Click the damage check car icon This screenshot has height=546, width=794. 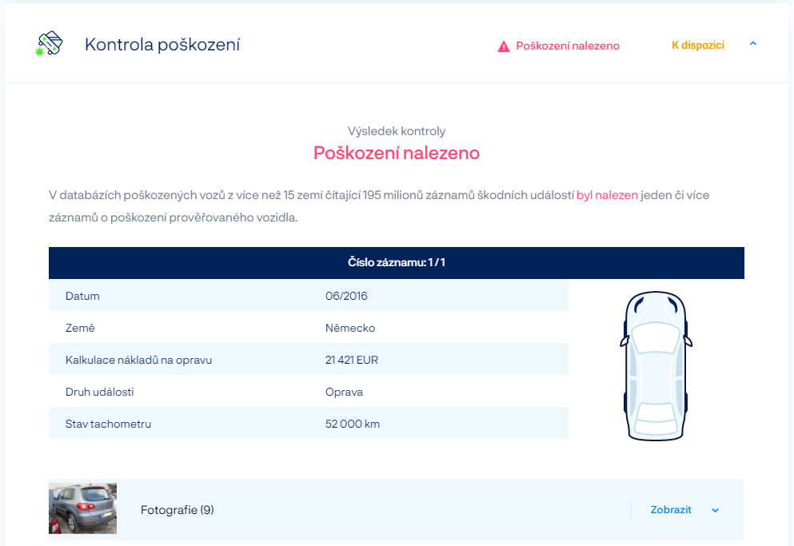click(x=50, y=44)
